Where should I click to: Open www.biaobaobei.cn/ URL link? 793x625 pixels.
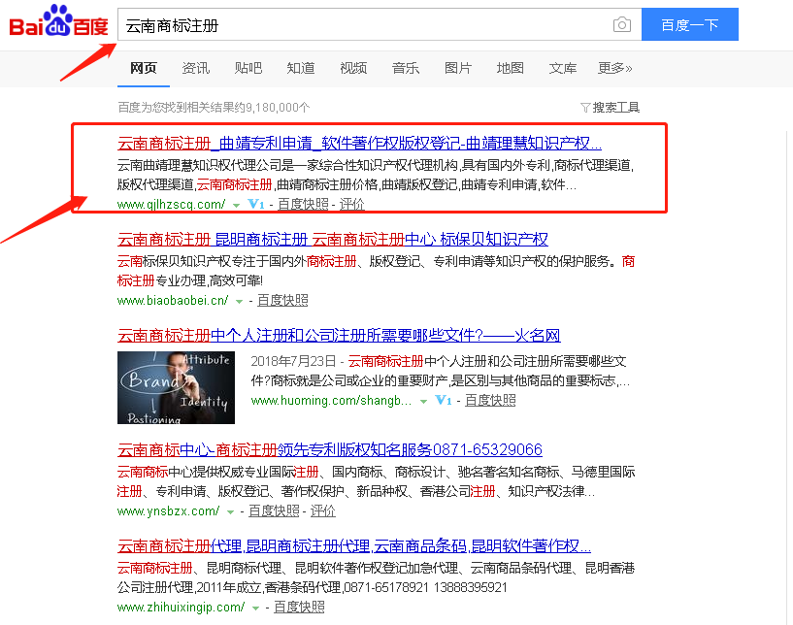(x=173, y=300)
